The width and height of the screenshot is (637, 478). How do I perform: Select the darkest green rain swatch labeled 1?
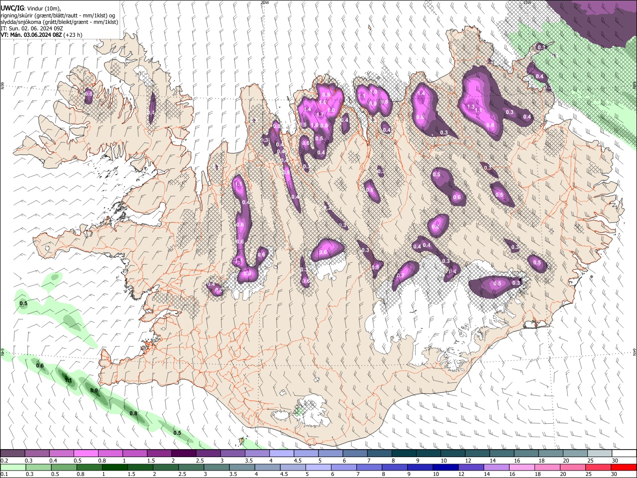115,467
